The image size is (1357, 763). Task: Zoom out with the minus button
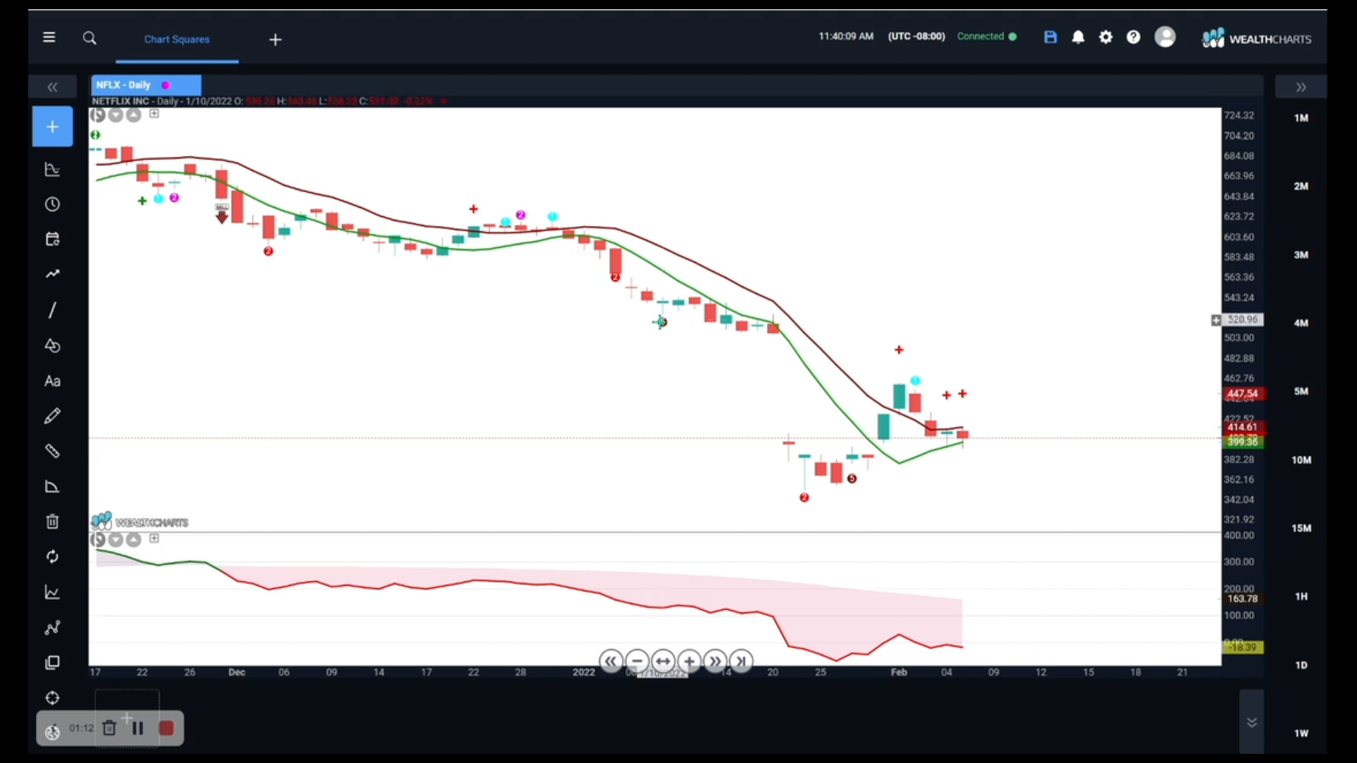click(637, 661)
